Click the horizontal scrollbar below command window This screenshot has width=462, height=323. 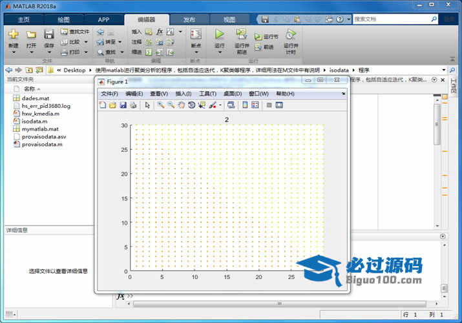[x=279, y=304]
